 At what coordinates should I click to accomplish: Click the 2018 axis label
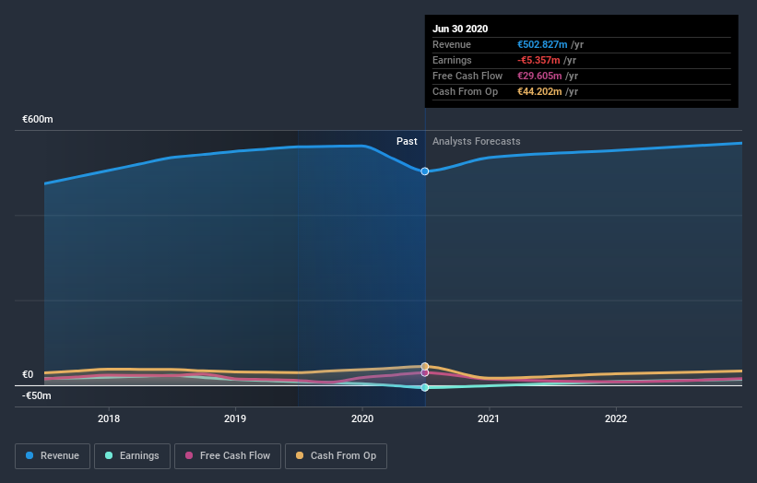coord(109,418)
